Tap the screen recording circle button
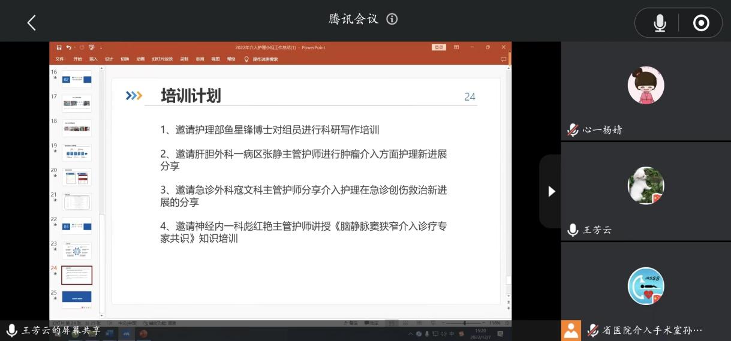 pos(701,23)
